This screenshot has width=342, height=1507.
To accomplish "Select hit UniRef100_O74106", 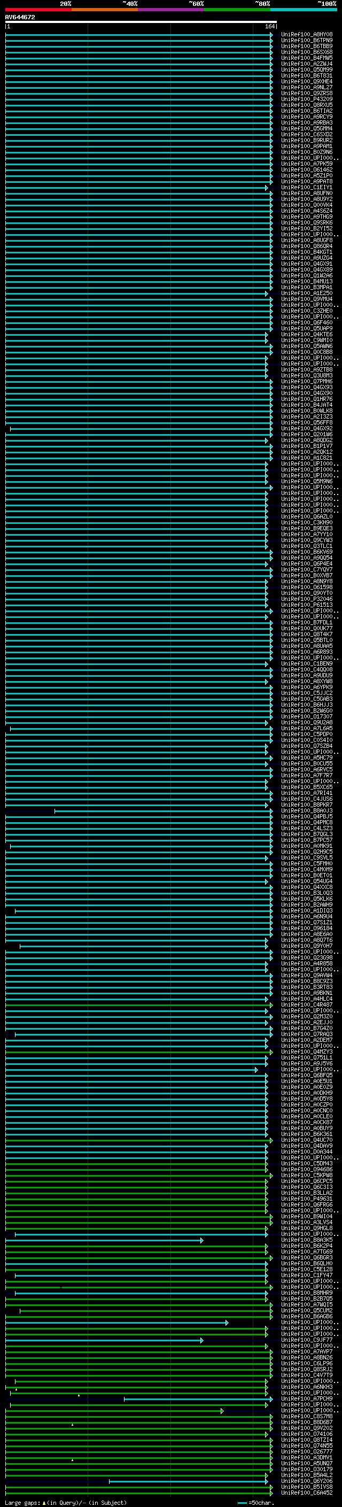I will coord(306,1433).
